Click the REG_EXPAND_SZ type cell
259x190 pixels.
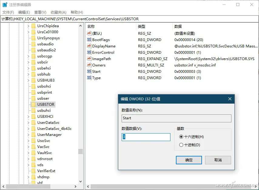(153, 59)
